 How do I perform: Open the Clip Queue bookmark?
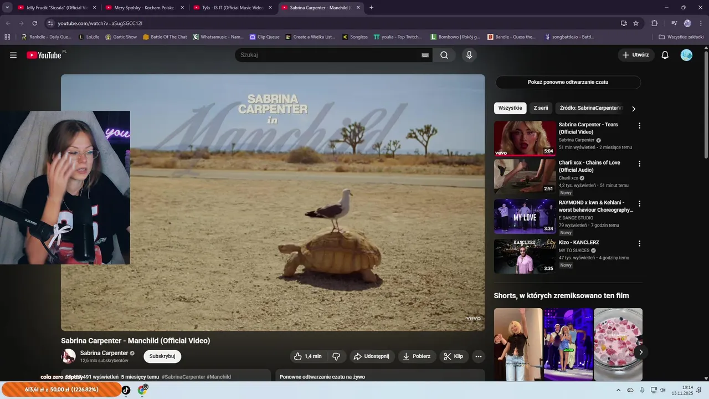click(x=264, y=37)
